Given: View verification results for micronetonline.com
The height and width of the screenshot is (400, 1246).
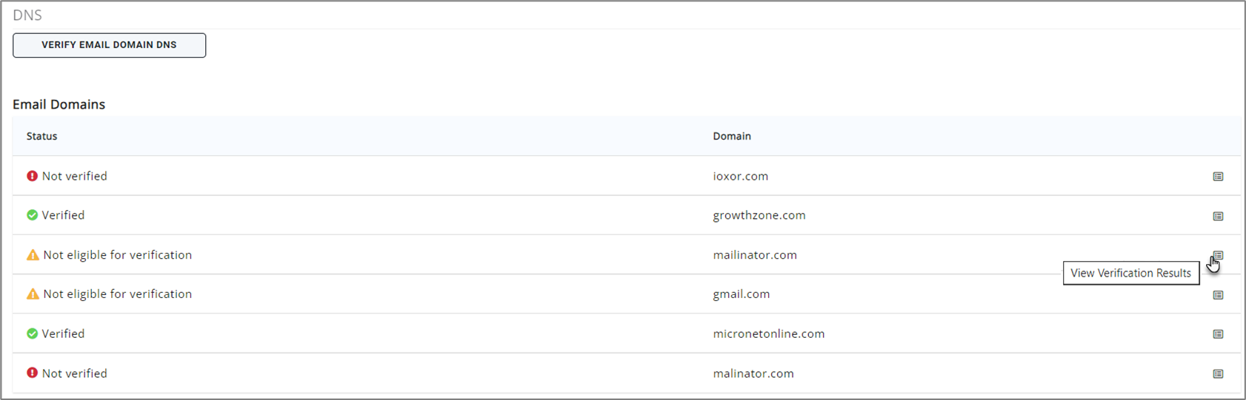Looking at the screenshot, I should coord(1218,334).
